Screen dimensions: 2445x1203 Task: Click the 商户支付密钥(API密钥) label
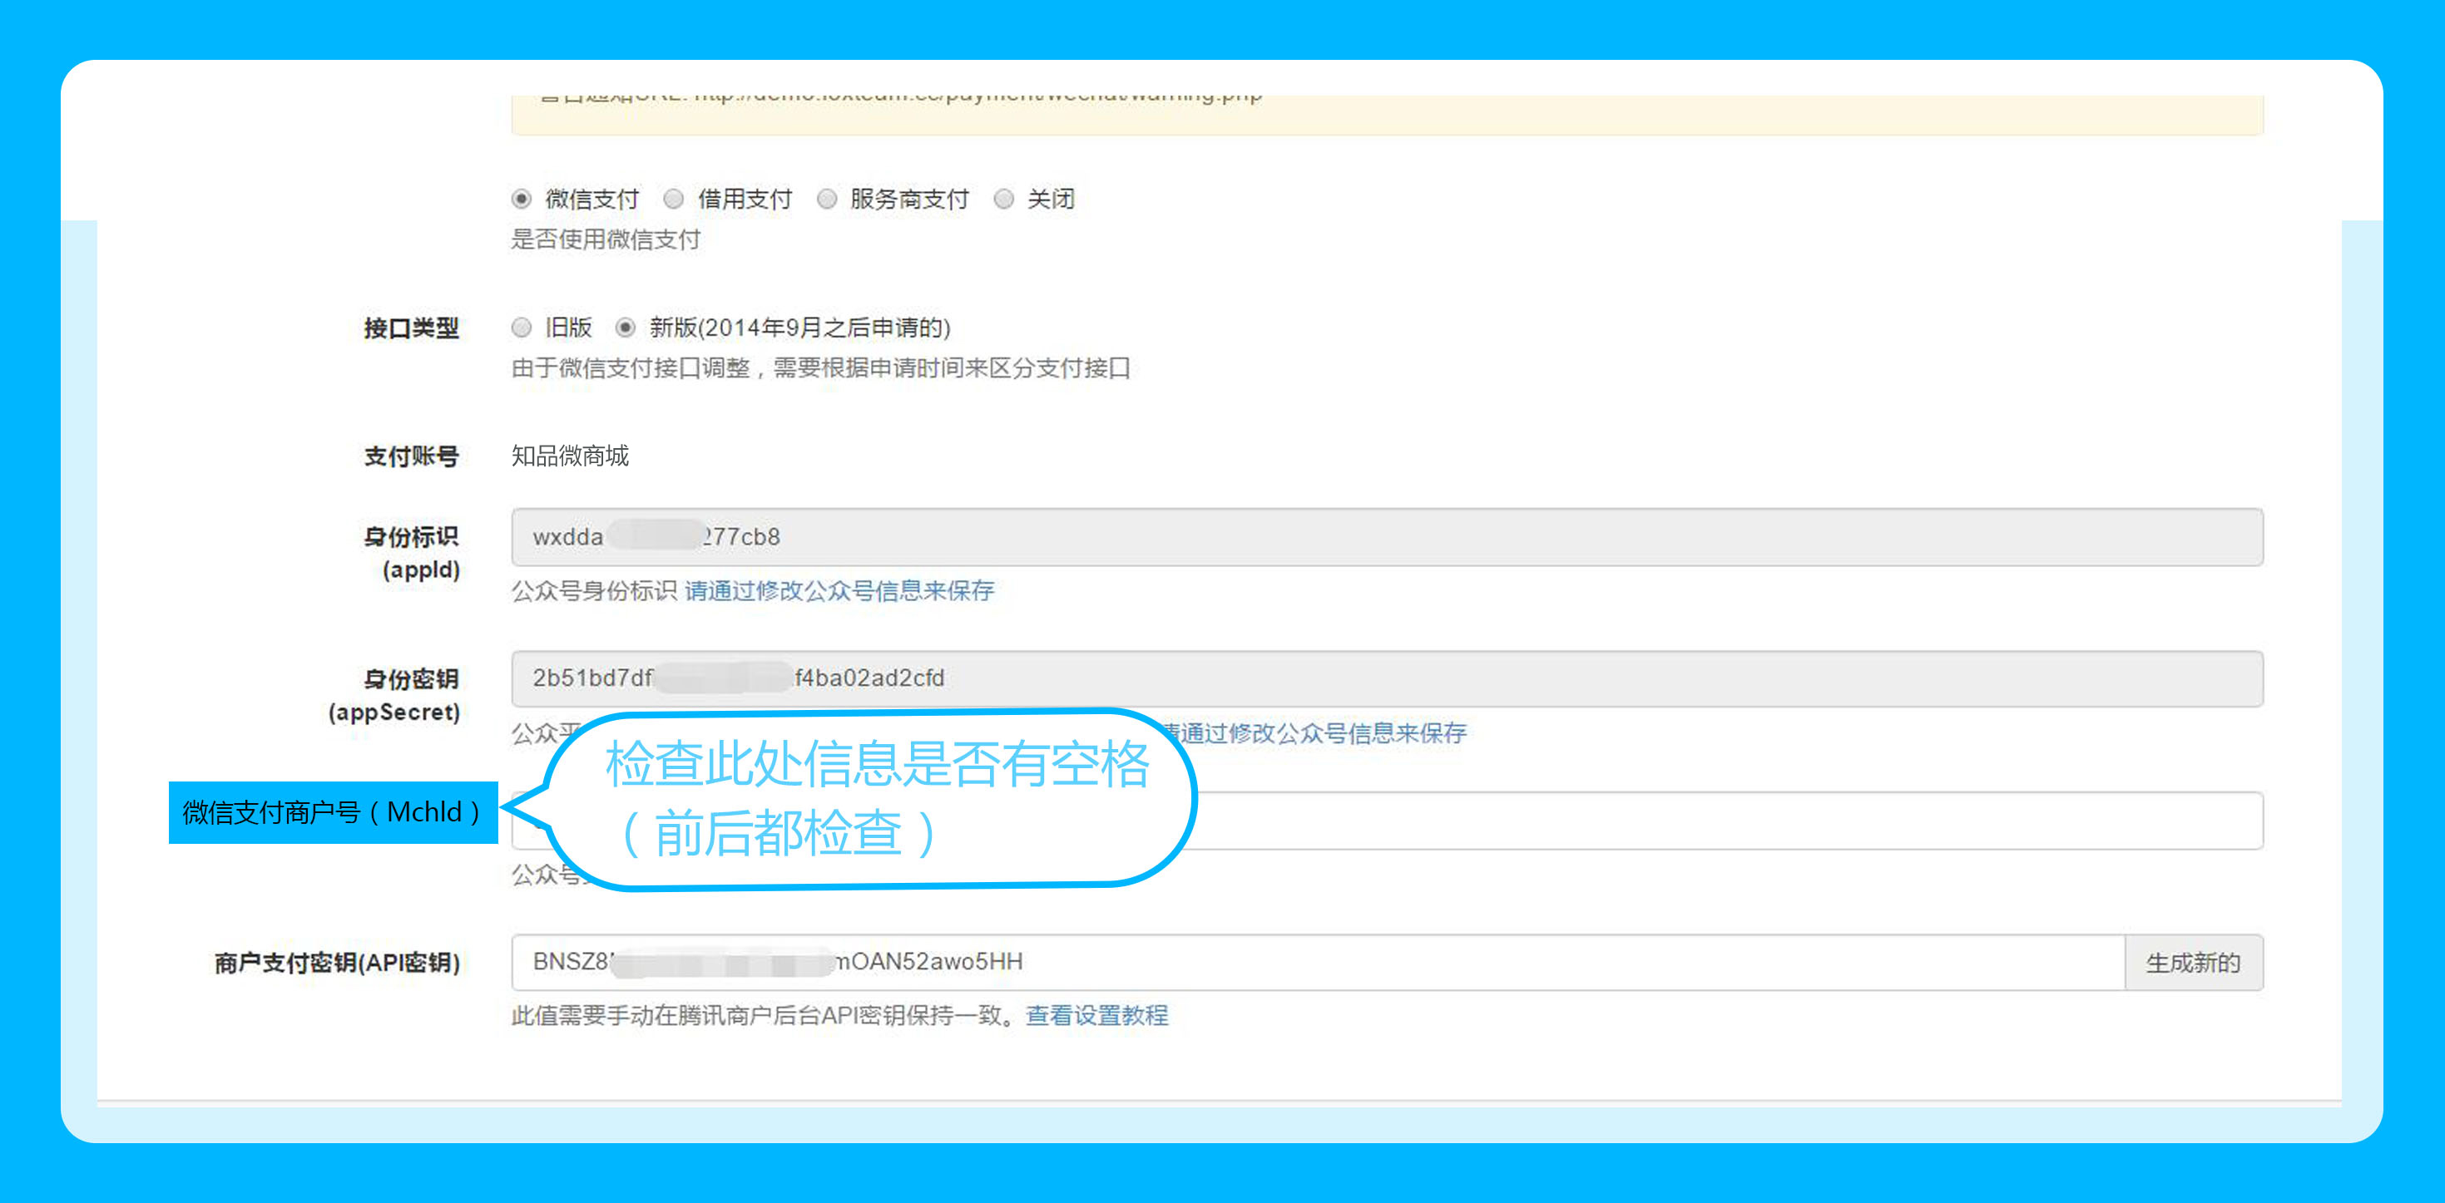point(337,963)
